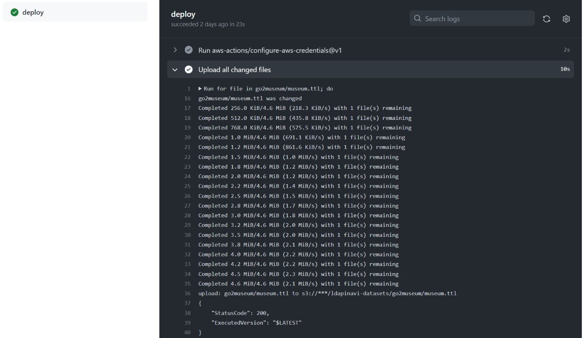Viewport: 584px width, 338px height.
Task: Click 'Completed 768.0 KiB/4.6 MiB' log line
Action: click(305, 128)
